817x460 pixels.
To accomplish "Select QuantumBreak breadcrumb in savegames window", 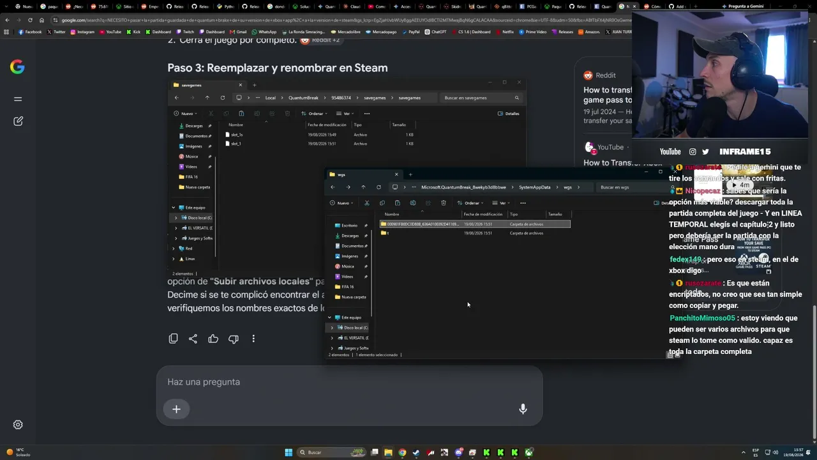I will click(x=304, y=98).
